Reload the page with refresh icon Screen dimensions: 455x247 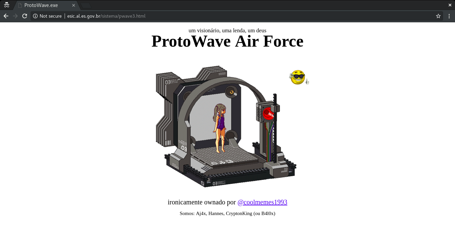click(25, 16)
